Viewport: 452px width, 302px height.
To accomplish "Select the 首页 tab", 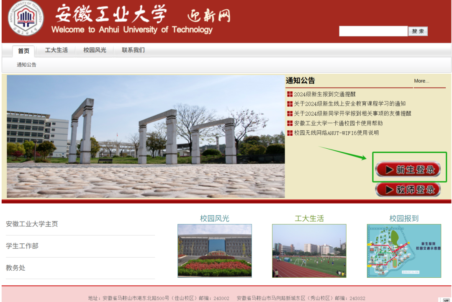I will point(23,51).
